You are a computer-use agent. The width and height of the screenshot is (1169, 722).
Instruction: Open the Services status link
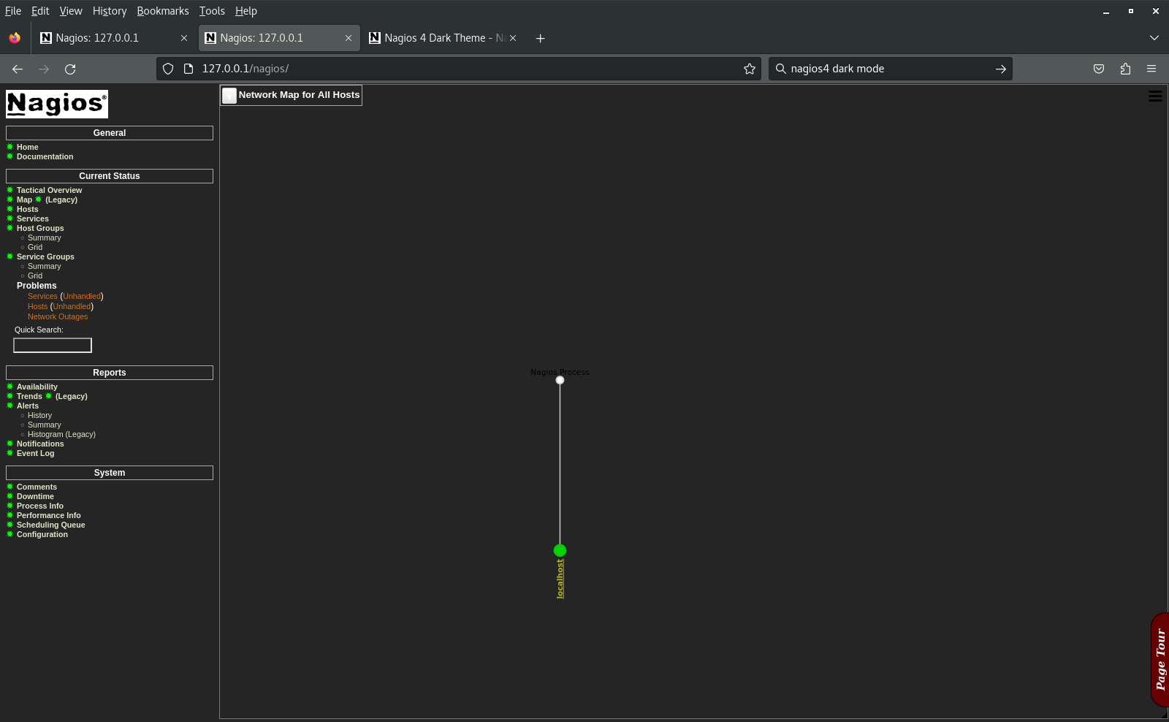pos(33,218)
